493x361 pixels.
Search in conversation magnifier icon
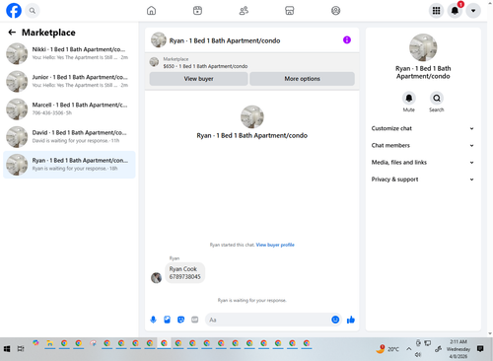point(437,98)
